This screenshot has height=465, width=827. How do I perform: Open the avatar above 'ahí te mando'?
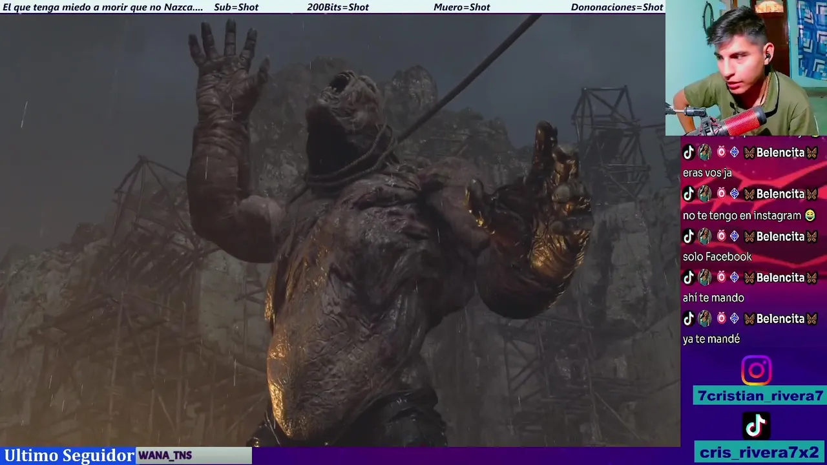704,277
